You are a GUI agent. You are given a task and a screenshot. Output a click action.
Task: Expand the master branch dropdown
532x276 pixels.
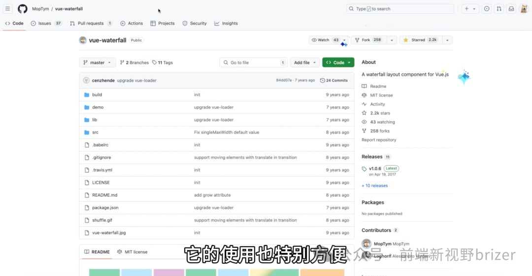(98, 62)
